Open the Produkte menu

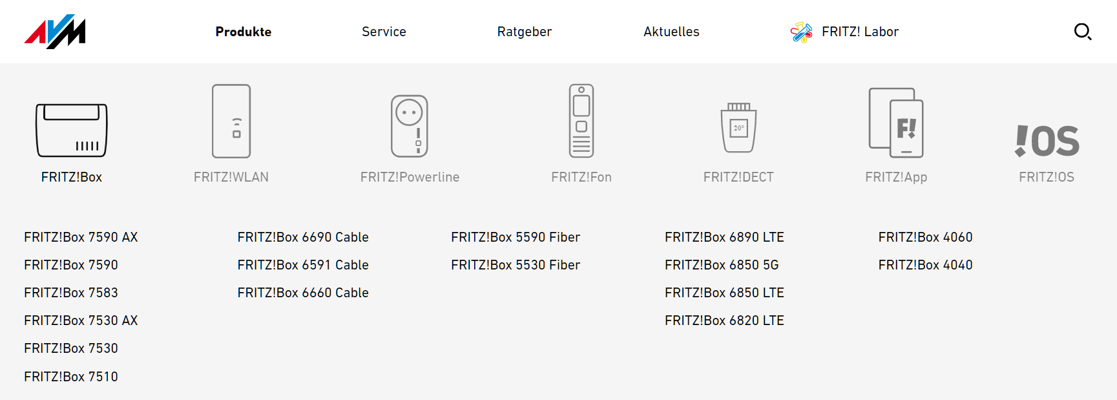click(x=244, y=32)
